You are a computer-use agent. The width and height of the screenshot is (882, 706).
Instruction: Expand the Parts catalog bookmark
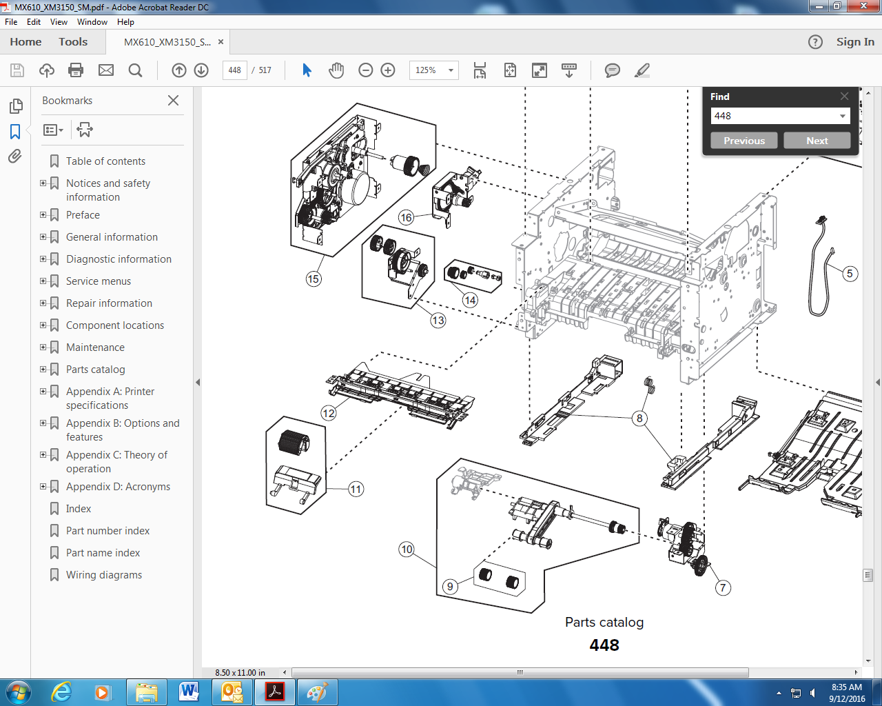point(43,369)
